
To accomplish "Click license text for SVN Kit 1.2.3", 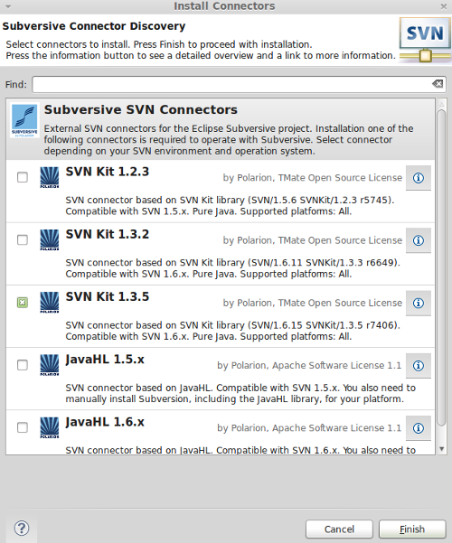I will (x=313, y=178).
